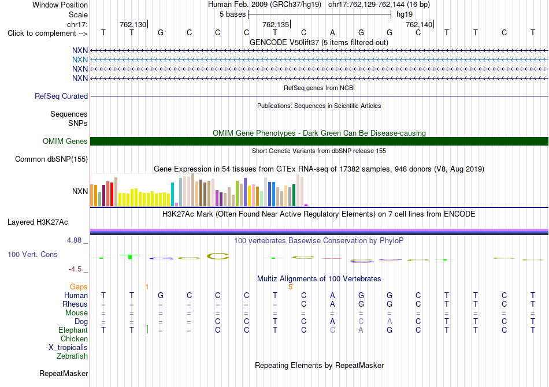549x387 pixels.
Task: Click the orange gap number 1
Action: [x=147, y=287]
